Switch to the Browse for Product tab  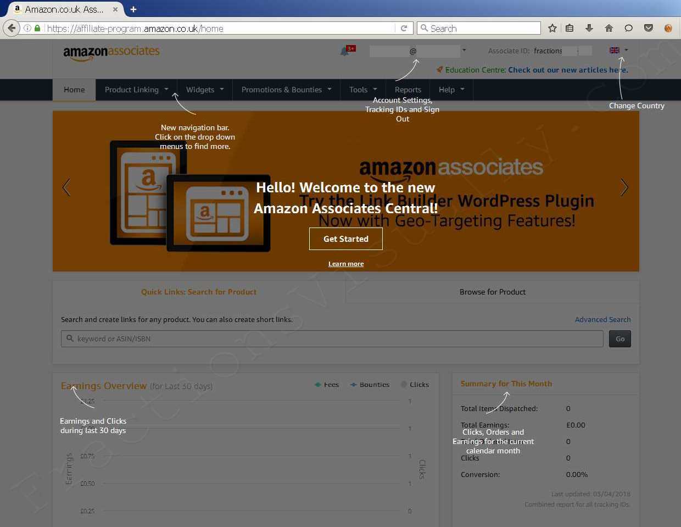492,292
